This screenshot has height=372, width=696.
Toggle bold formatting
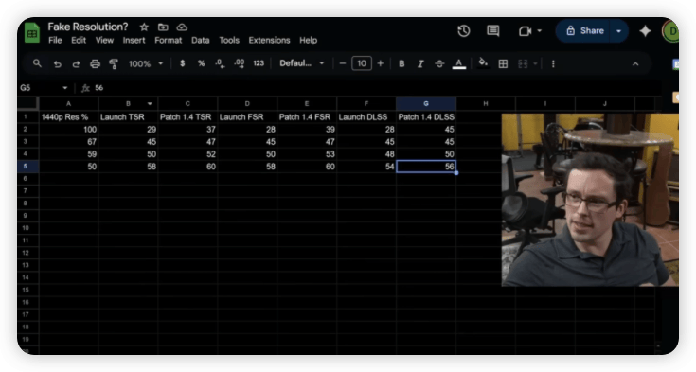402,64
